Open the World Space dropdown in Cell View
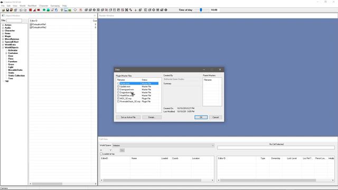 pos(163,146)
